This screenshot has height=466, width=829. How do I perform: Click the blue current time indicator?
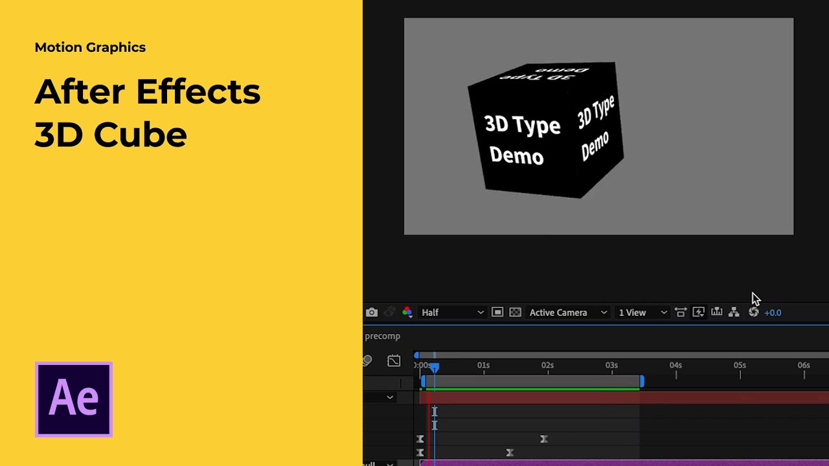(x=435, y=368)
